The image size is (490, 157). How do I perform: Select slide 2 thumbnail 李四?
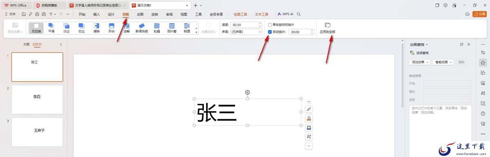(37, 99)
